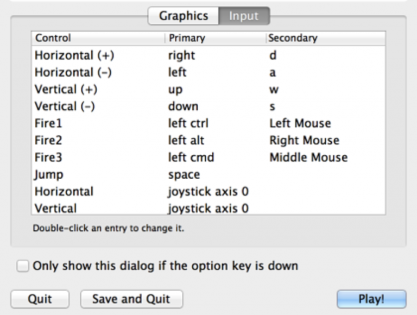This screenshot has height=315, width=417.
Task: Click the Horizontal joystick axis 0 entry
Action: point(208,192)
